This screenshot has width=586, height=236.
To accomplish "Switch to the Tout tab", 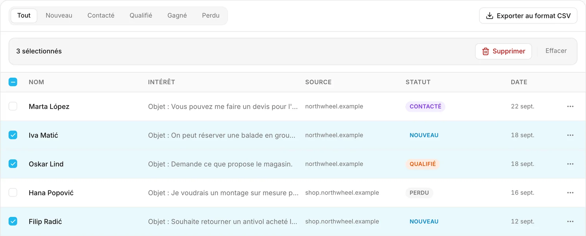I will click(x=24, y=15).
